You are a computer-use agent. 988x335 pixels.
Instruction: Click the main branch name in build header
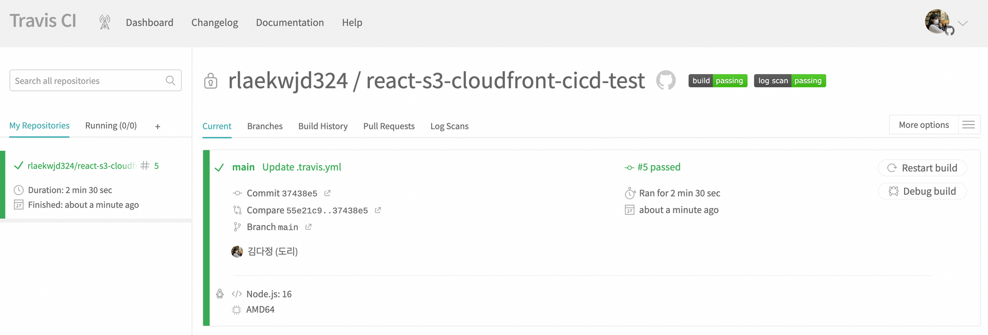244,167
